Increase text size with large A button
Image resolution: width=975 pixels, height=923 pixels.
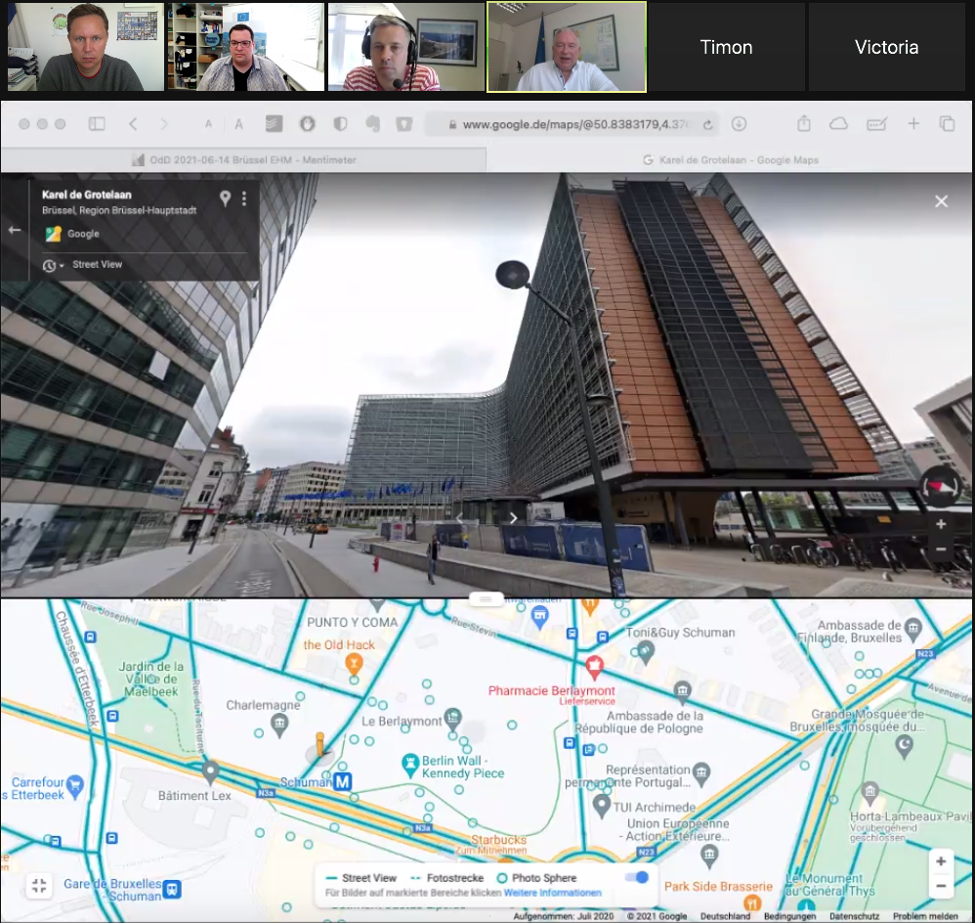click(238, 124)
